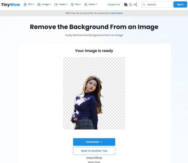Viewport: 188px width, 163px height.
Task: Expand the Video menu chevron
Action: coord(67,4)
